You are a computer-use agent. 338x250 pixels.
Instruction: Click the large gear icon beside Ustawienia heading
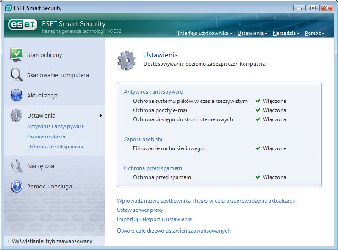127,61
